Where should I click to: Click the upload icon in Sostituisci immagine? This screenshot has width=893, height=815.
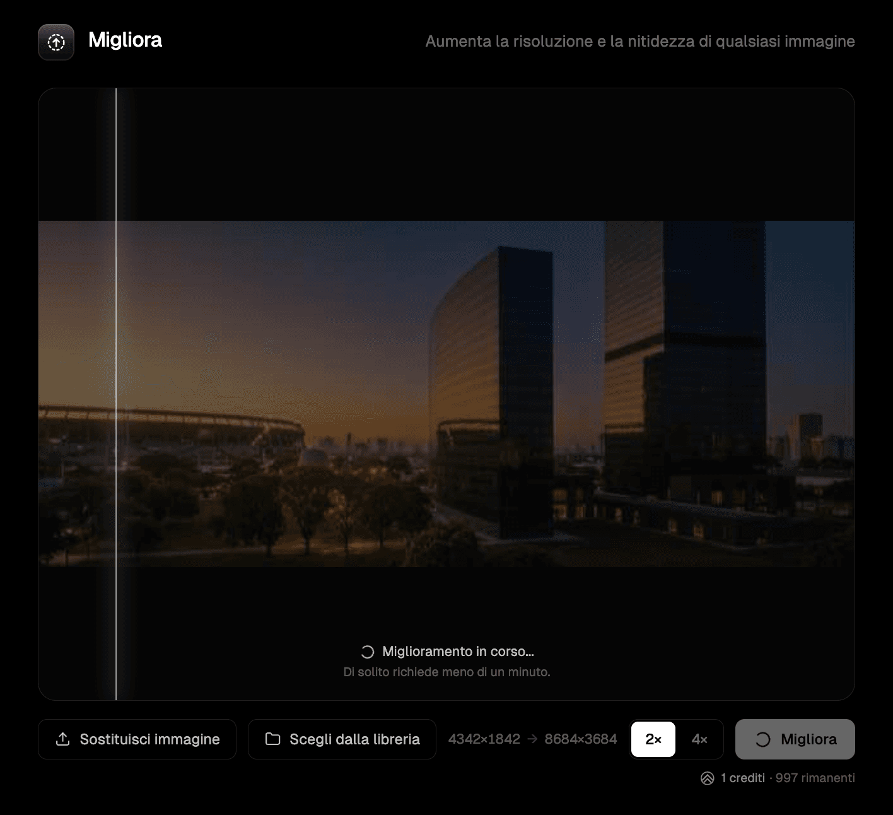pos(63,739)
